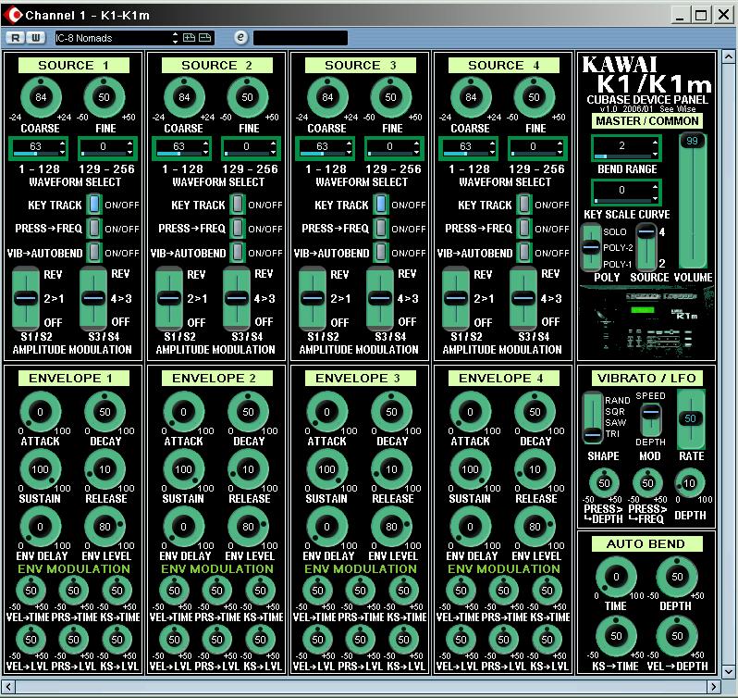Click the Write automation W button
The height and width of the screenshot is (698, 738).
pos(35,38)
